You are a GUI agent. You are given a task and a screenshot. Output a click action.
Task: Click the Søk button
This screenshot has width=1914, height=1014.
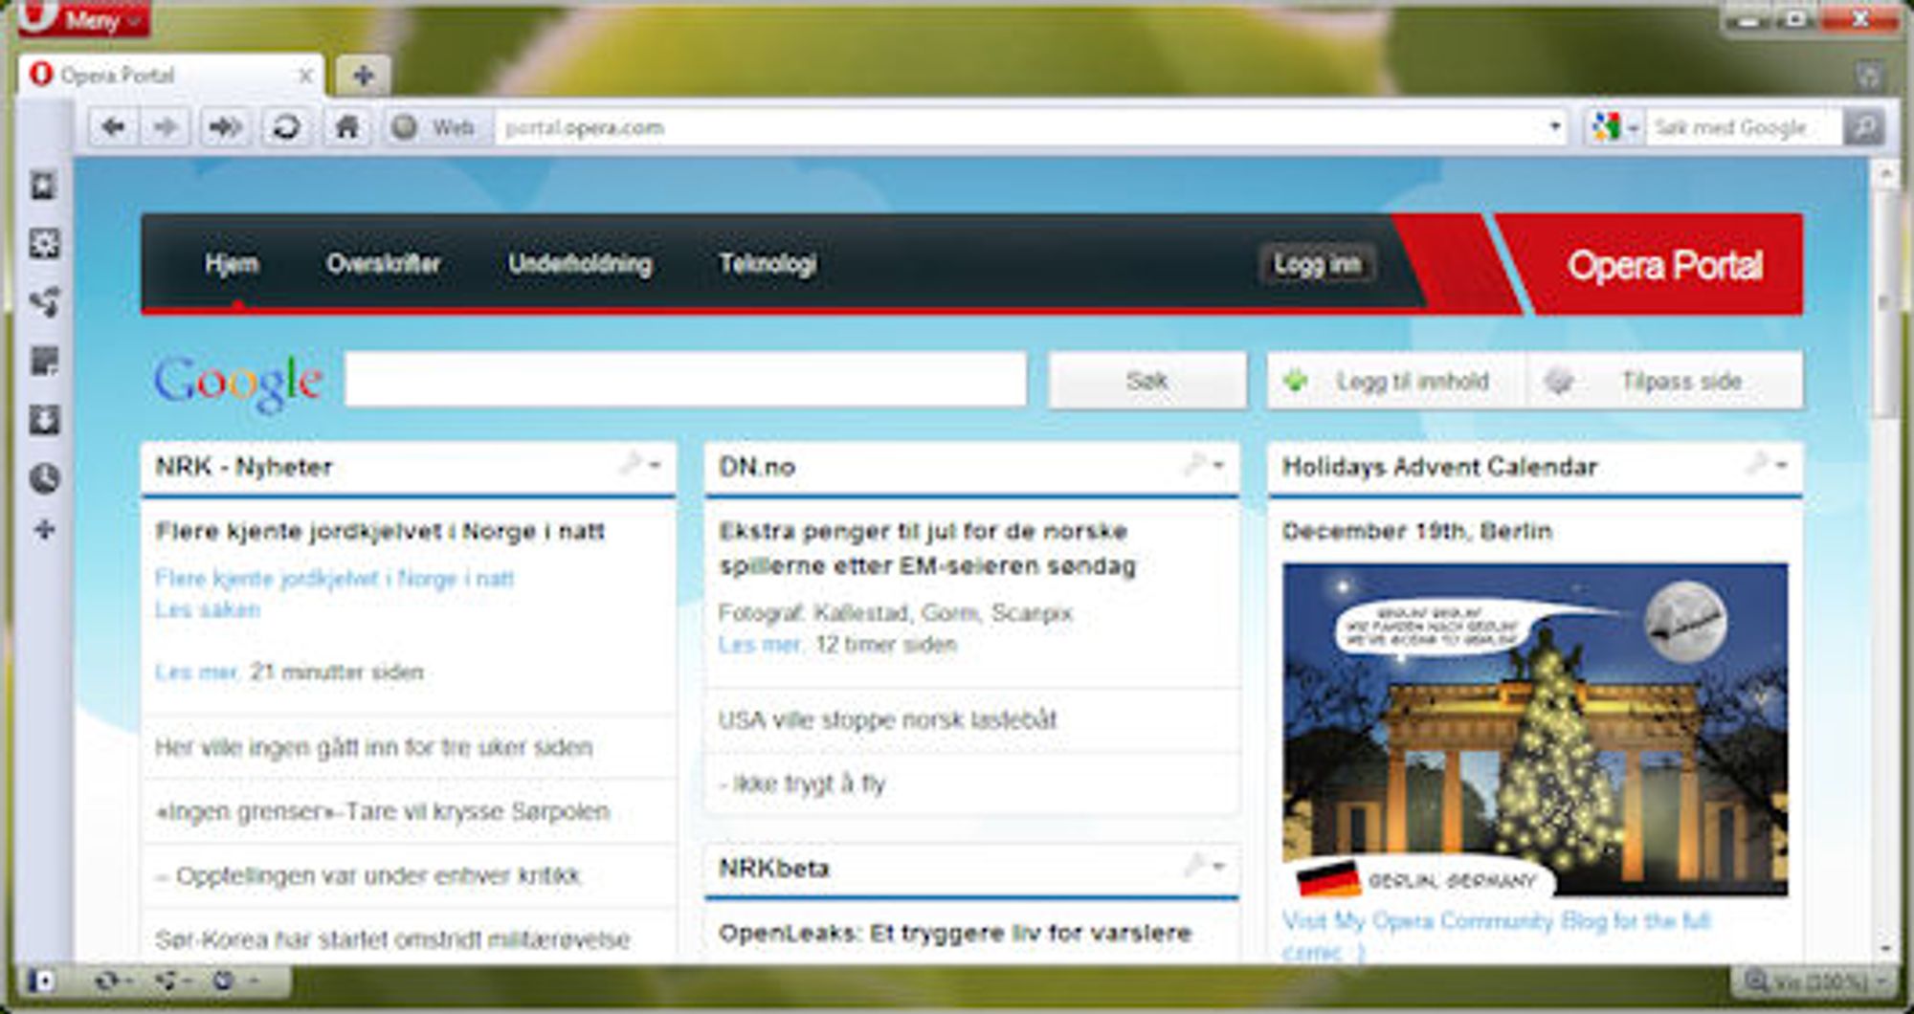[1146, 381]
